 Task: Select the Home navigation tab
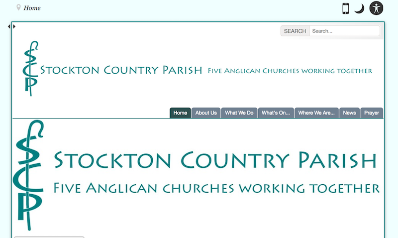click(x=180, y=113)
